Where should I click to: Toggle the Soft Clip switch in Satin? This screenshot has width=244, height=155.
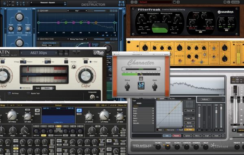(x=85, y=62)
